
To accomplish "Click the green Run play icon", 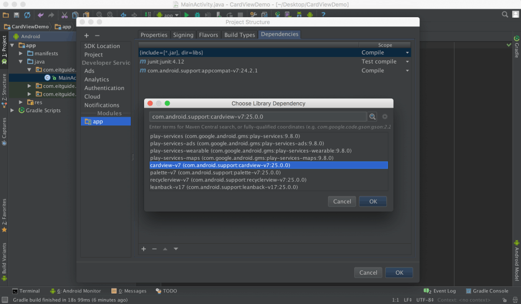I will 186,15.
